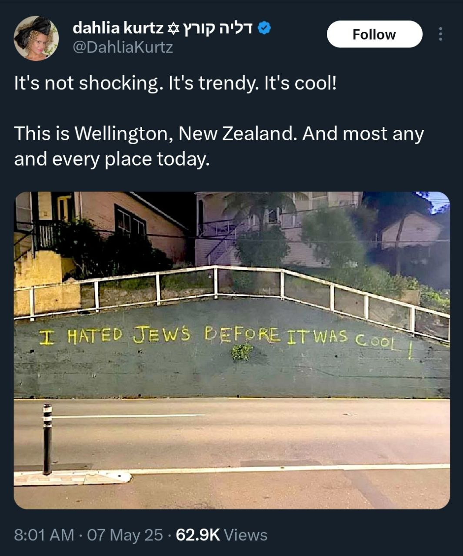463x556 pixels.
Task: Open Dahlia Kurtz's profile avatar
Action: click(x=36, y=38)
